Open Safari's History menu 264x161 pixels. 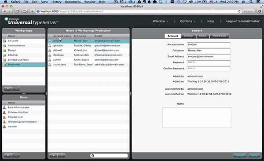point(56,2)
